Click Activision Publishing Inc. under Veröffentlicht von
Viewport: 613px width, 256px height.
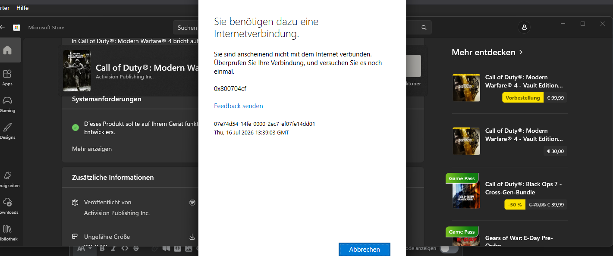pos(117,213)
